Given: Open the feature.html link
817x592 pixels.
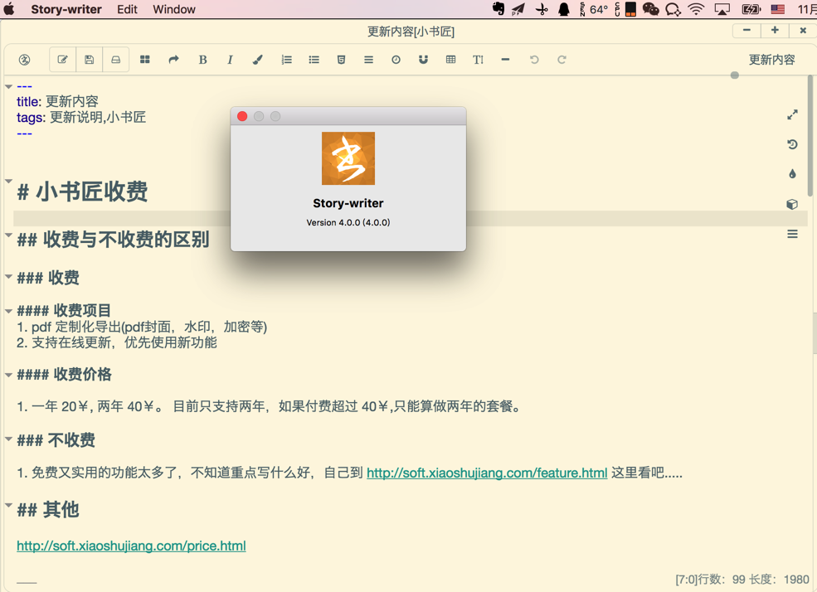Looking at the screenshot, I should (487, 473).
